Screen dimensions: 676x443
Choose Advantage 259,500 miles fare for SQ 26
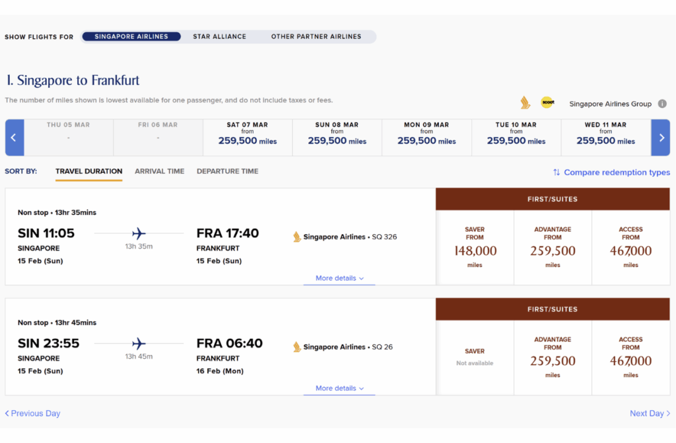coord(553,358)
